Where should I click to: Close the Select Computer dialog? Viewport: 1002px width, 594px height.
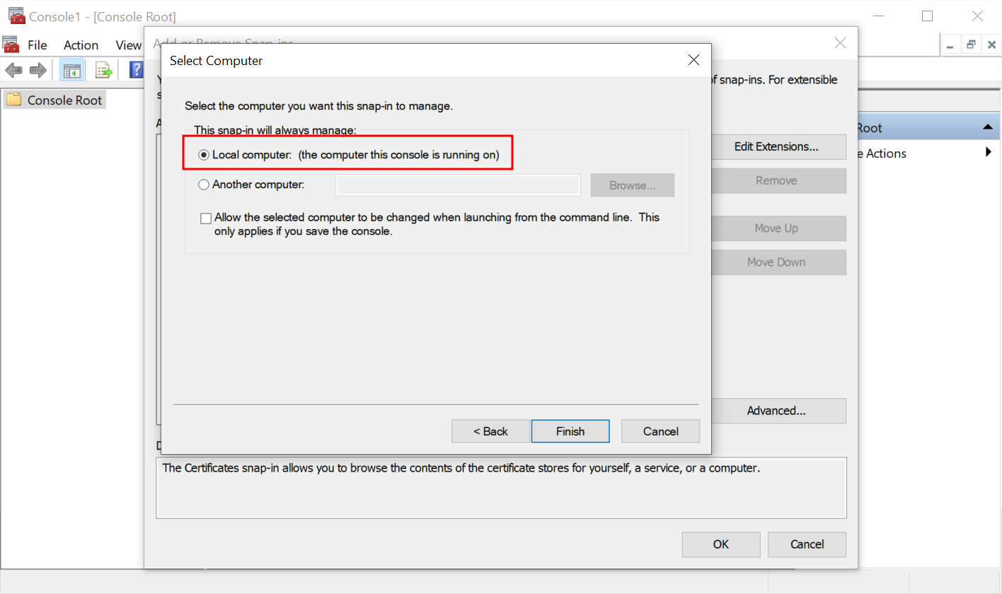[693, 60]
